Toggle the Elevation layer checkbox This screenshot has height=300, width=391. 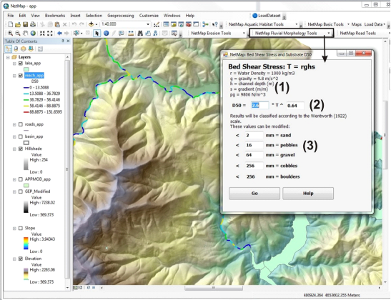(x=21, y=259)
